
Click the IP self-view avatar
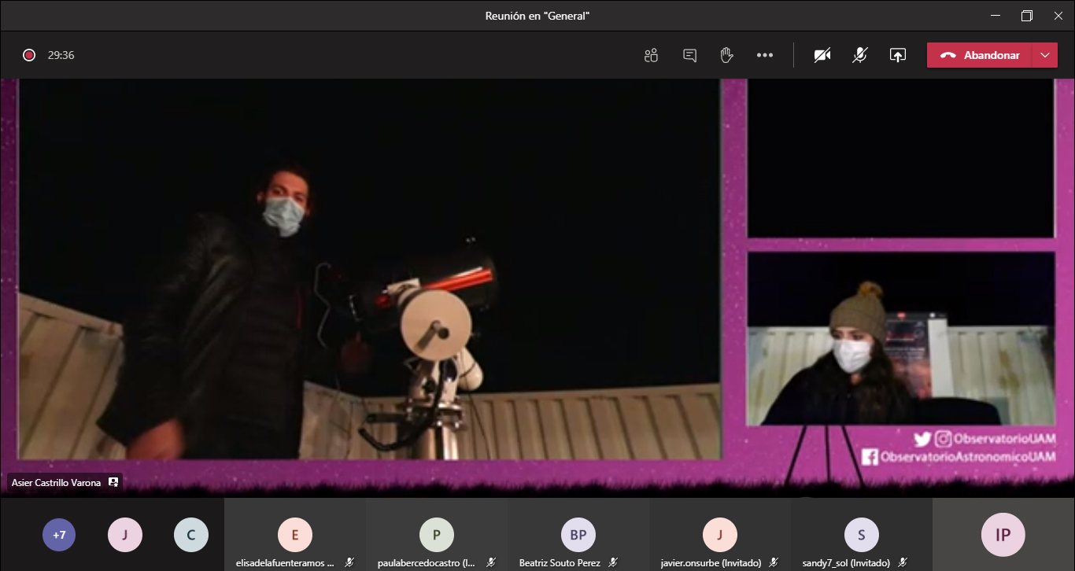point(1003,535)
